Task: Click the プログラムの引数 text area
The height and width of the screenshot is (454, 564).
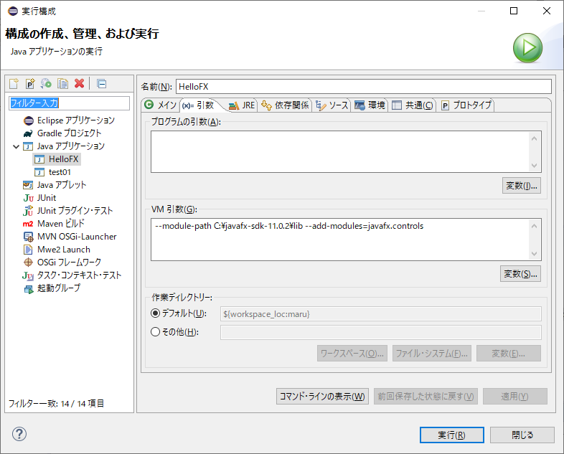Action: (x=339, y=152)
